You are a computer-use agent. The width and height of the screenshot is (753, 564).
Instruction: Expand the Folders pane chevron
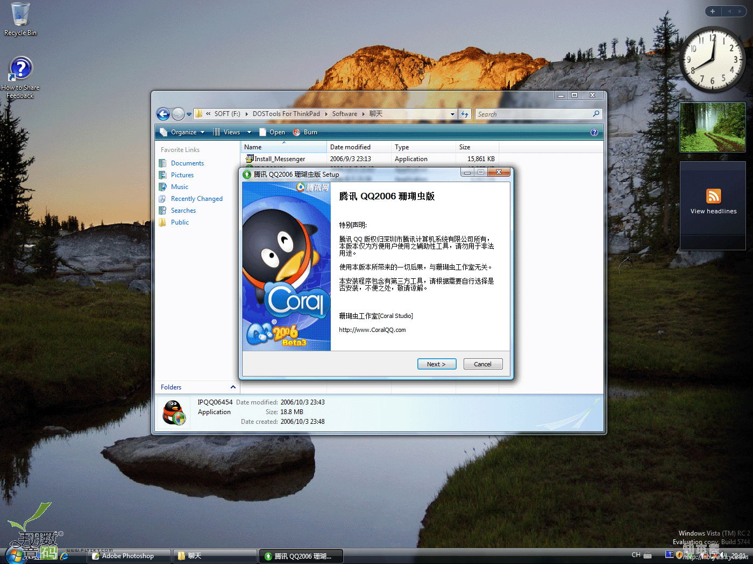(233, 387)
